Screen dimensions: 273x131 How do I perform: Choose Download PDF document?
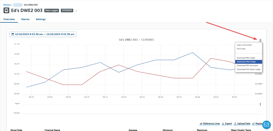coord(247,65)
